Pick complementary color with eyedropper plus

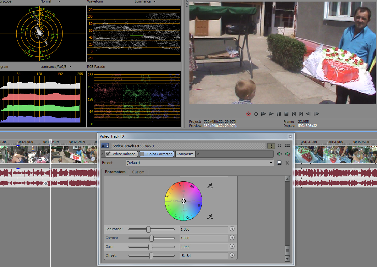pyautogui.click(x=210, y=186)
